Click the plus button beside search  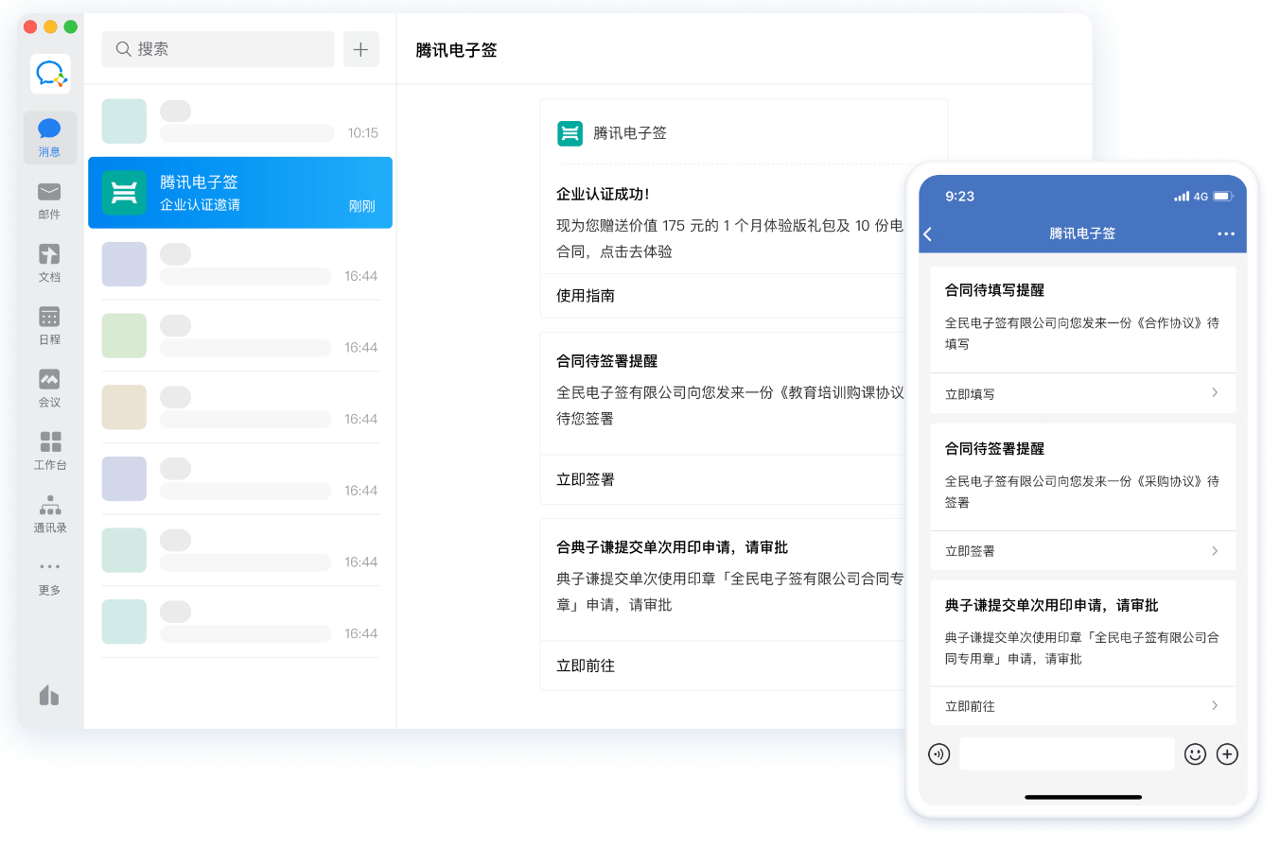[360, 49]
